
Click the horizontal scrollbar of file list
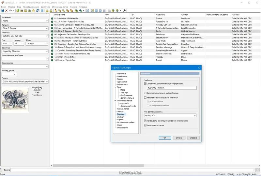(98, 166)
